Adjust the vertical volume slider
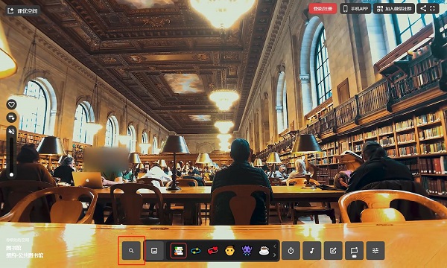Image resolution: width=447 pixels, height=268 pixels. coord(11,156)
